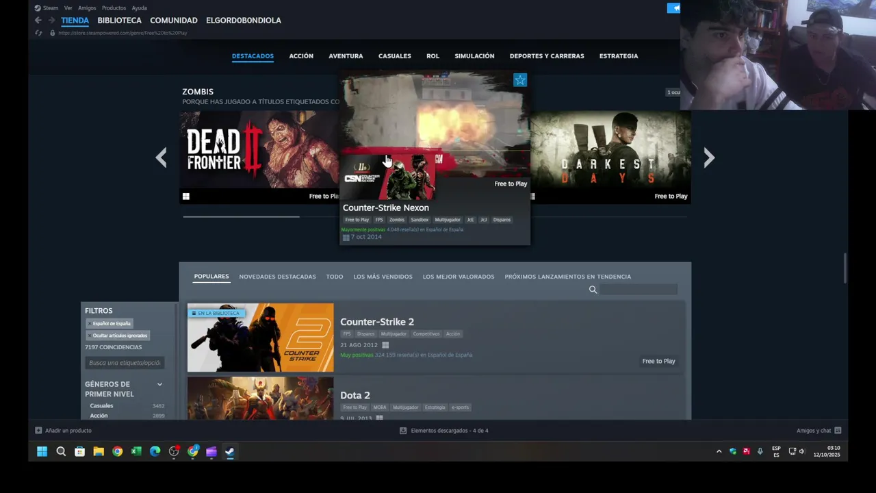This screenshot has height=493, width=876.
Task: Click the plus icon next to Añadir un producto
Action: [x=38, y=431]
